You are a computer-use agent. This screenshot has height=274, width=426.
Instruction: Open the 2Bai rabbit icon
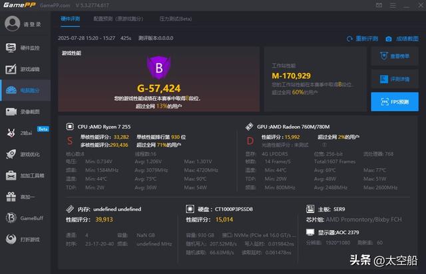coord(11,133)
